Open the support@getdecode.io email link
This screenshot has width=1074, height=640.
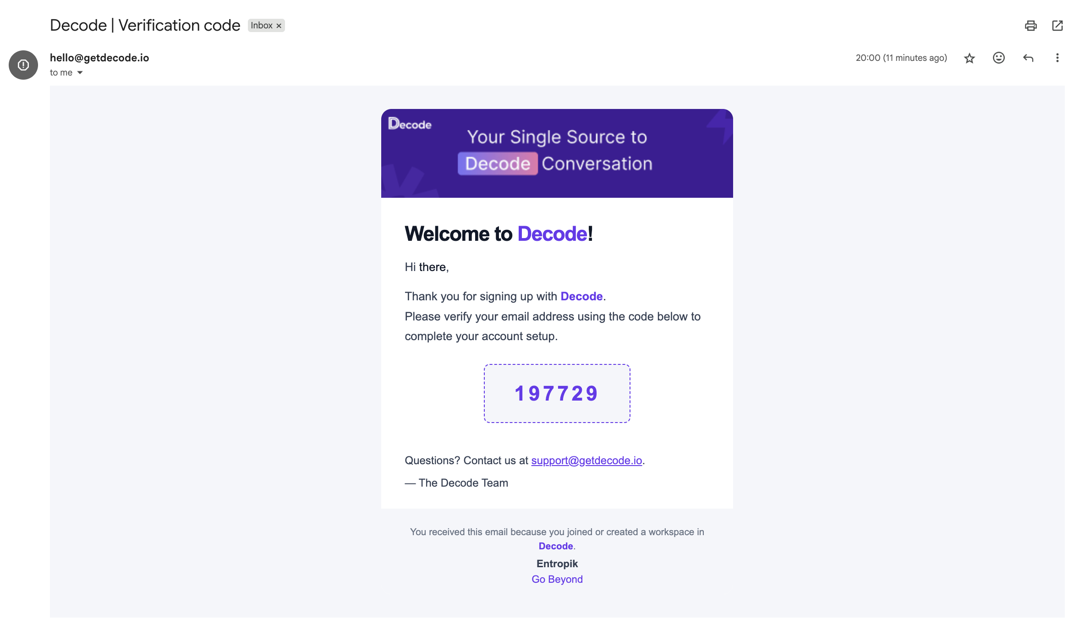586,461
